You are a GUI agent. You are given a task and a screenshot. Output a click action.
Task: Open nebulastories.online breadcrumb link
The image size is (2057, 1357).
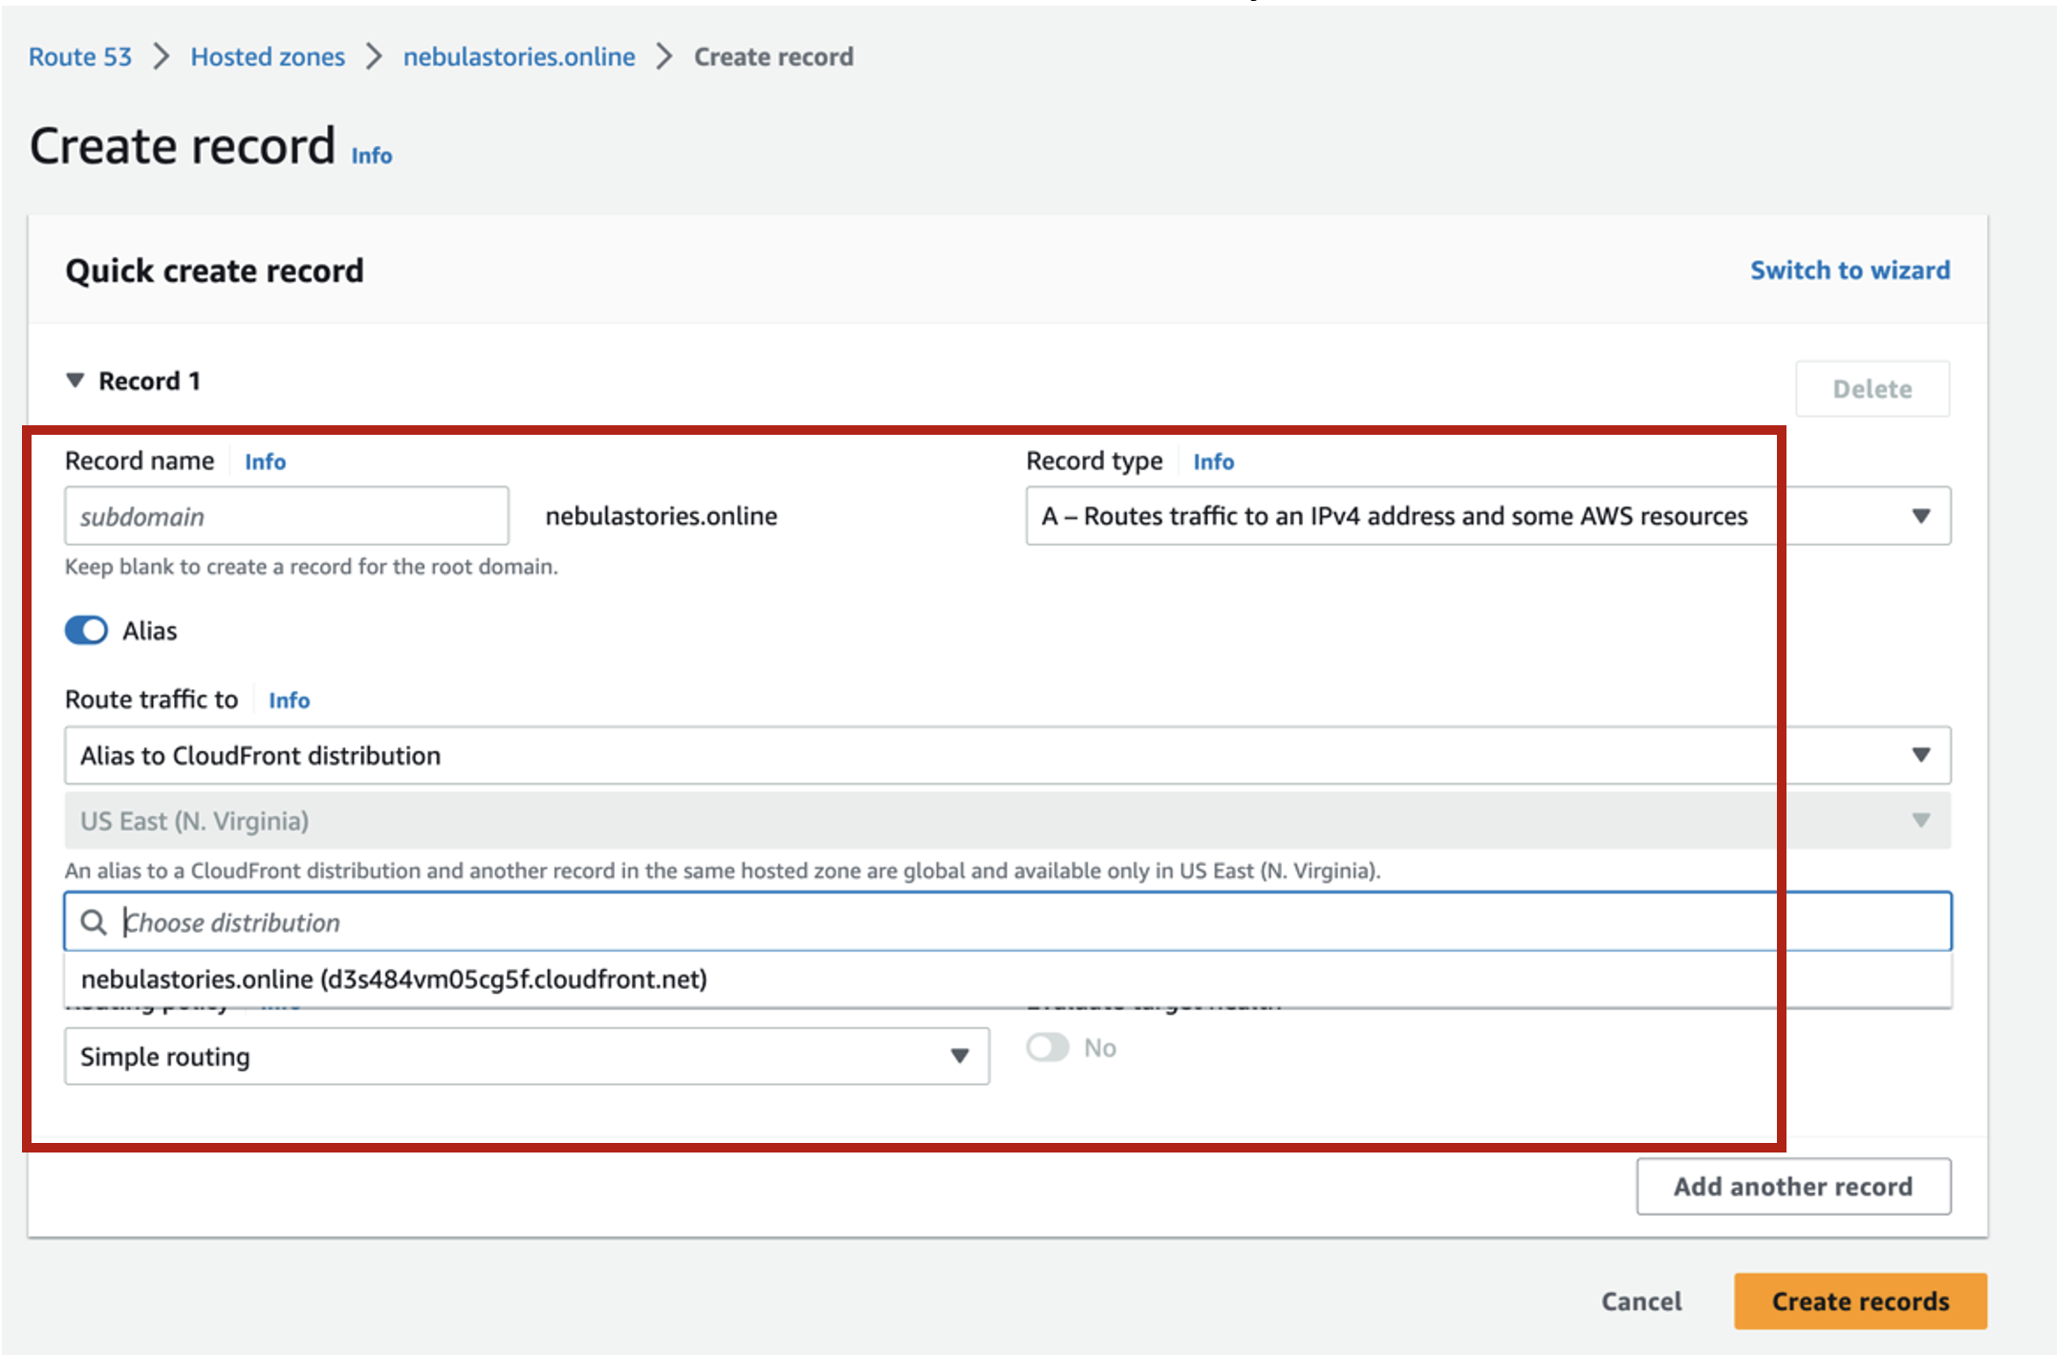click(x=519, y=56)
